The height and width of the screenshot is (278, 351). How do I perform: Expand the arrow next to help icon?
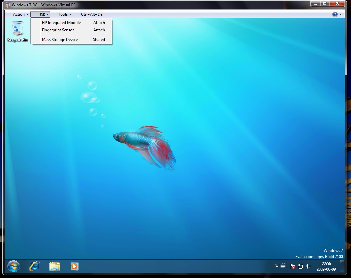(341, 14)
